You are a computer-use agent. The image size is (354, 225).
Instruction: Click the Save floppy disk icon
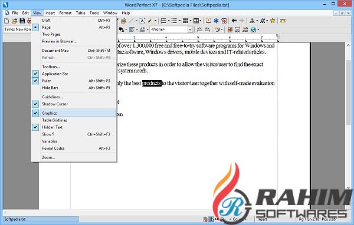22,21
